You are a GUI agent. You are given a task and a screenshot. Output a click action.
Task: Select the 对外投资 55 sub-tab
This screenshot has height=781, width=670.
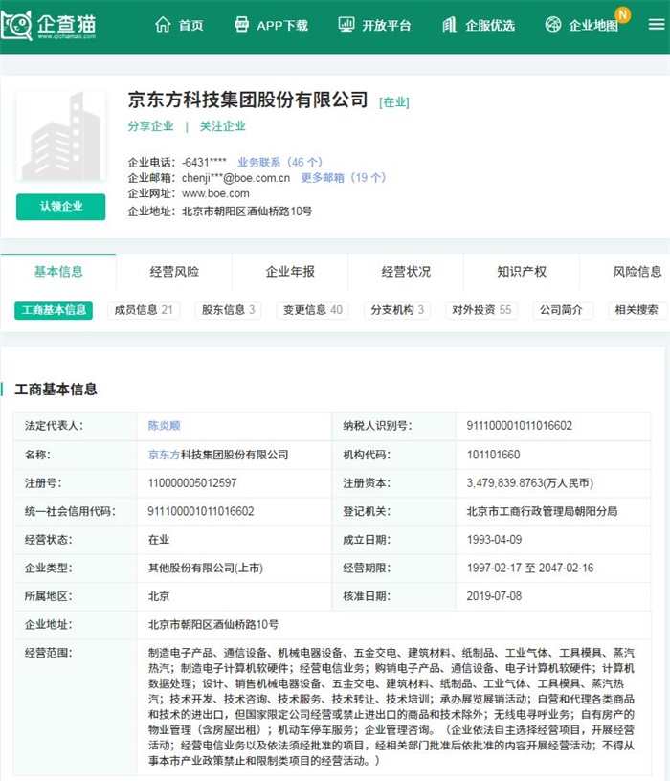(x=481, y=310)
